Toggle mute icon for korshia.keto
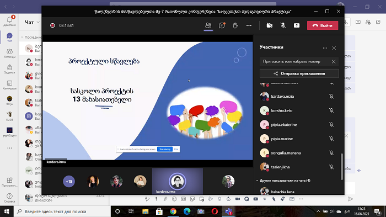The height and width of the screenshot is (217, 386). pyautogui.click(x=331, y=110)
